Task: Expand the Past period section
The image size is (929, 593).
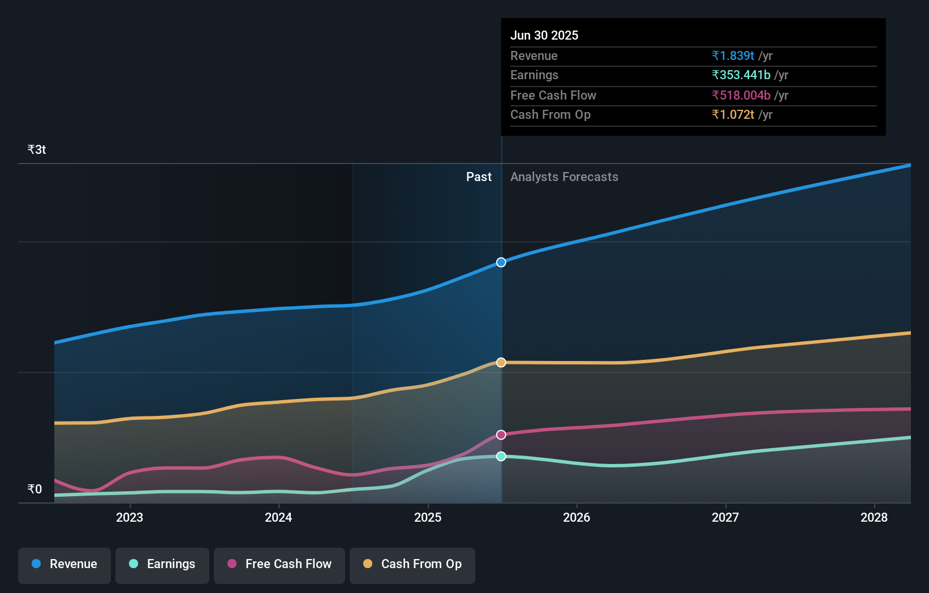Action: point(479,177)
